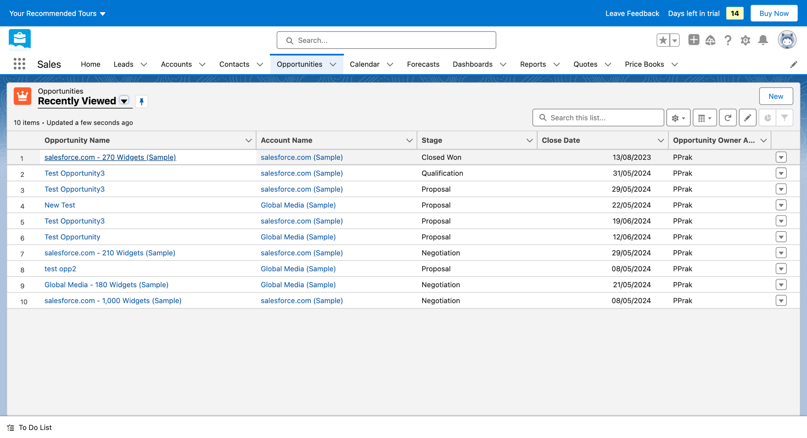807x438 pixels.
Task: Open the display-as table selector
Action: tap(705, 118)
